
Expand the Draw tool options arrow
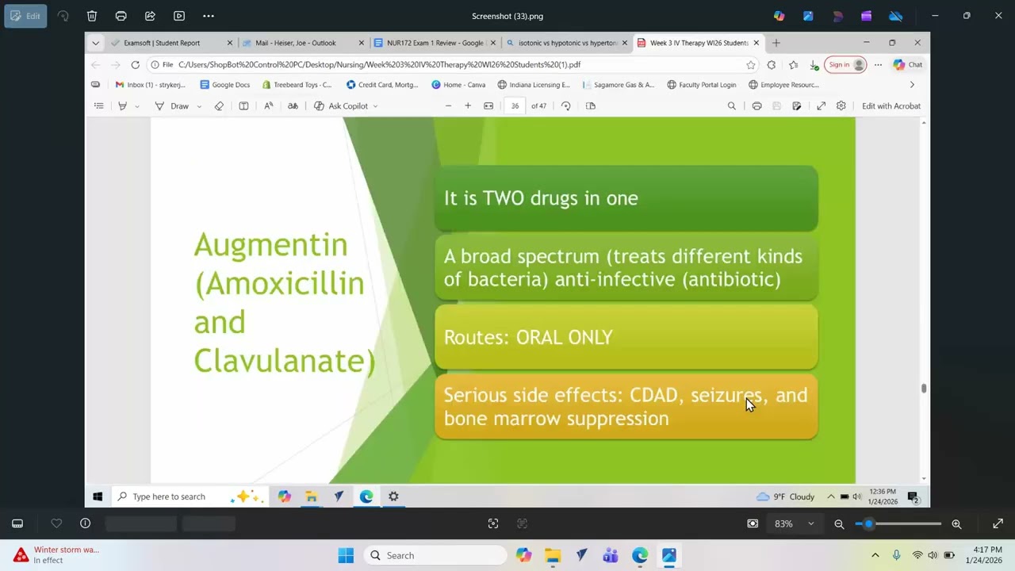pyautogui.click(x=199, y=106)
